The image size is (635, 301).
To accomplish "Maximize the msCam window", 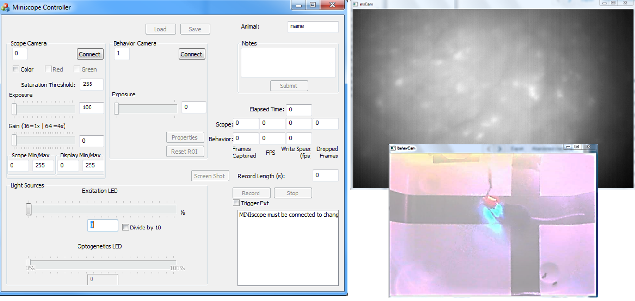I will coord(613,3).
